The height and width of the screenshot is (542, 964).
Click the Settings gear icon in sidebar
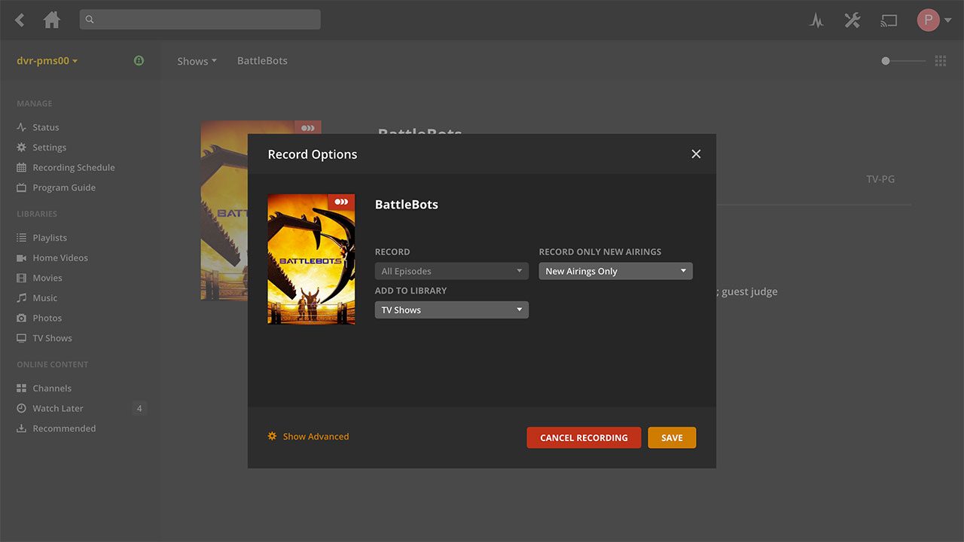tap(21, 148)
